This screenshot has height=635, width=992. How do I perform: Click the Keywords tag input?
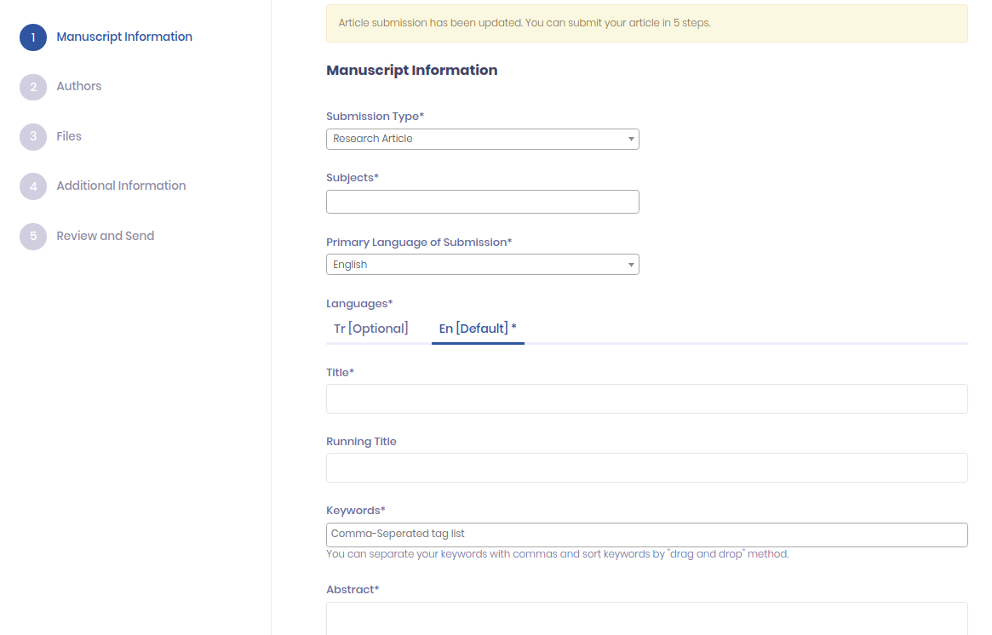click(646, 535)
